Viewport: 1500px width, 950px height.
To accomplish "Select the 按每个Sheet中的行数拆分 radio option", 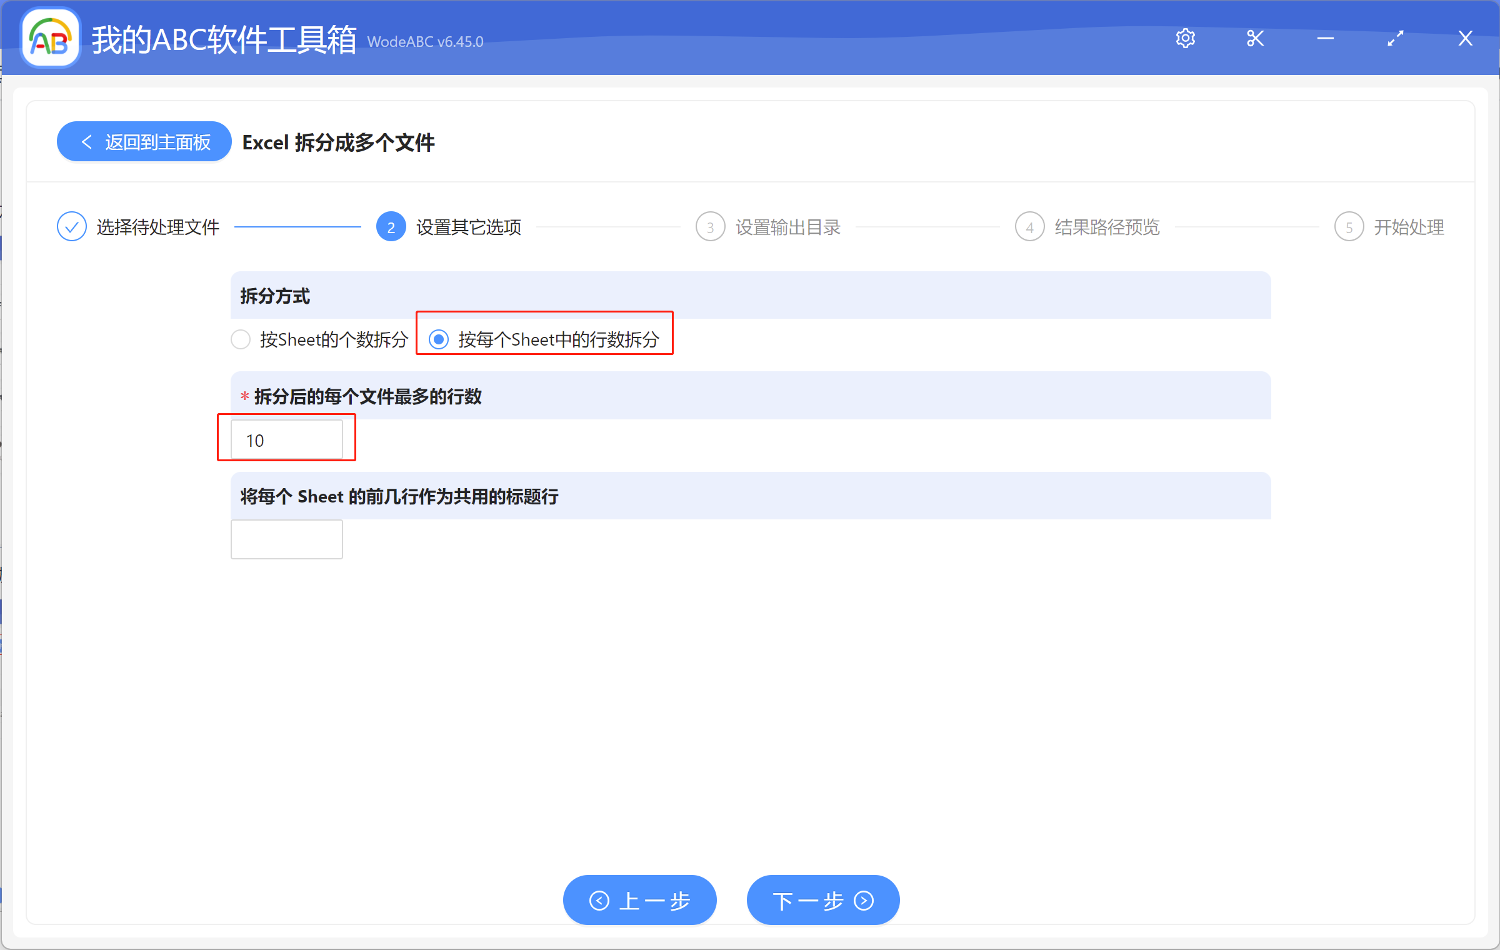I will 439,339.
